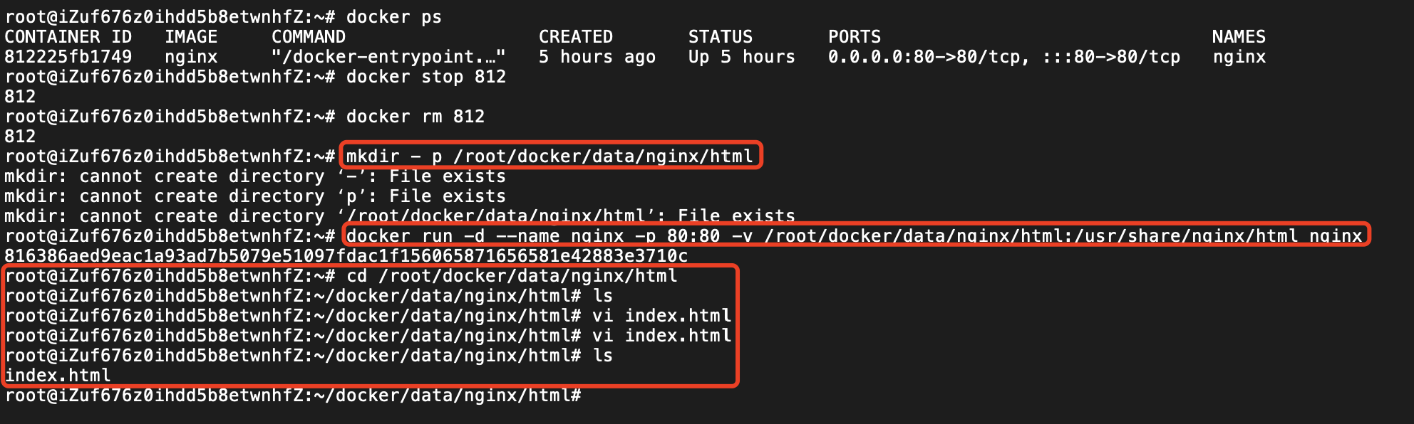
Task: Click the PORTS column header
Action: coord(854,37)
